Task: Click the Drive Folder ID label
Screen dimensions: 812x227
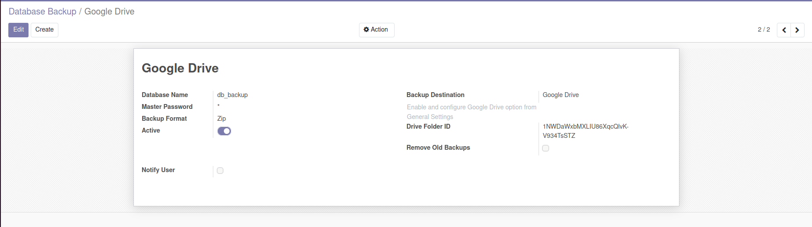Action: [428, 126]
